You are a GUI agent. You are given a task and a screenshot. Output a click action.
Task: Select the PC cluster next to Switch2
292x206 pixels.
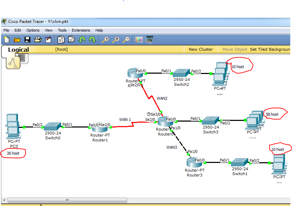221,74
